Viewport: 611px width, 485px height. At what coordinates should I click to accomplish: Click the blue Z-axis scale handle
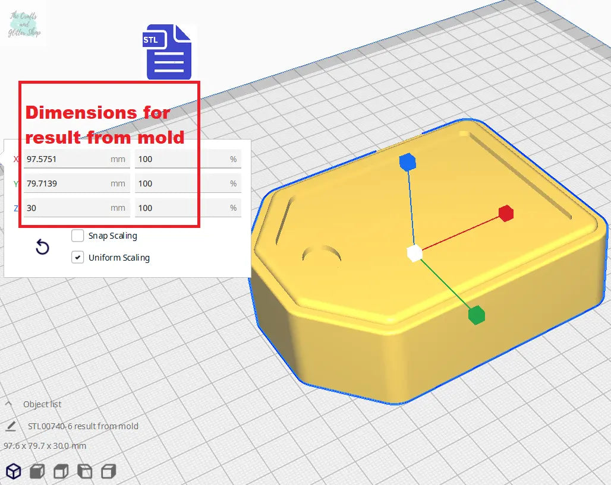(x=407, y=162)
